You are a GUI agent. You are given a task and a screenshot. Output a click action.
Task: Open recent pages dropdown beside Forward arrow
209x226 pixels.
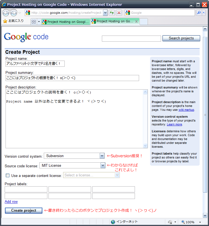[20, 13]
